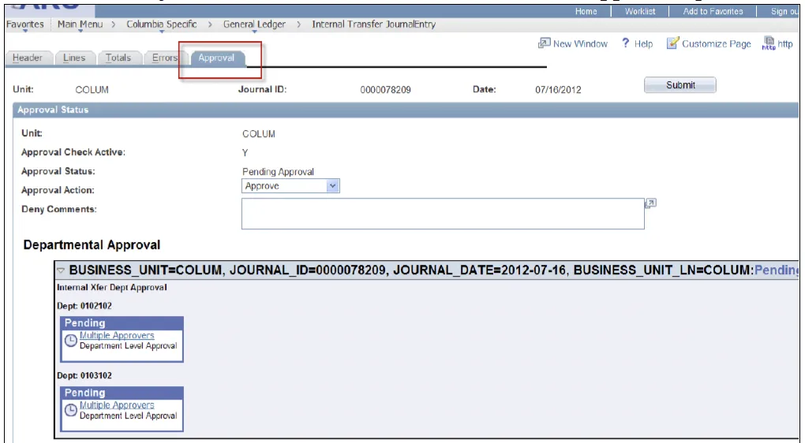Click the Customize Page text link

[x=716, y=44]
